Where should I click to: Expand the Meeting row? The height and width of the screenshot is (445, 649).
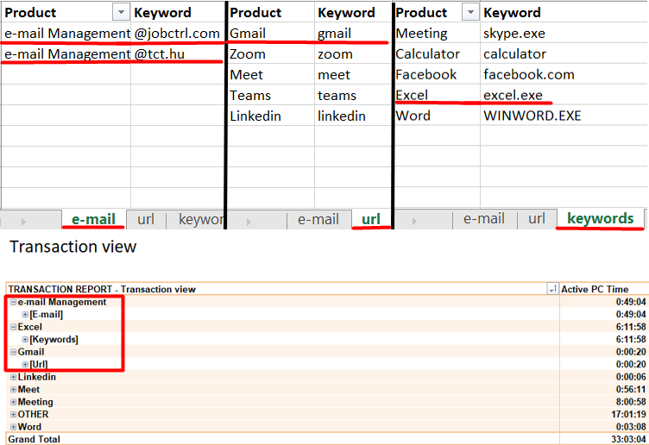point(13,402)
